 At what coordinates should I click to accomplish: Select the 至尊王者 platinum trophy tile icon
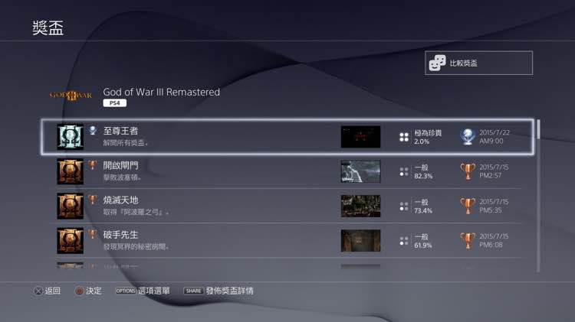click(70, 136)
